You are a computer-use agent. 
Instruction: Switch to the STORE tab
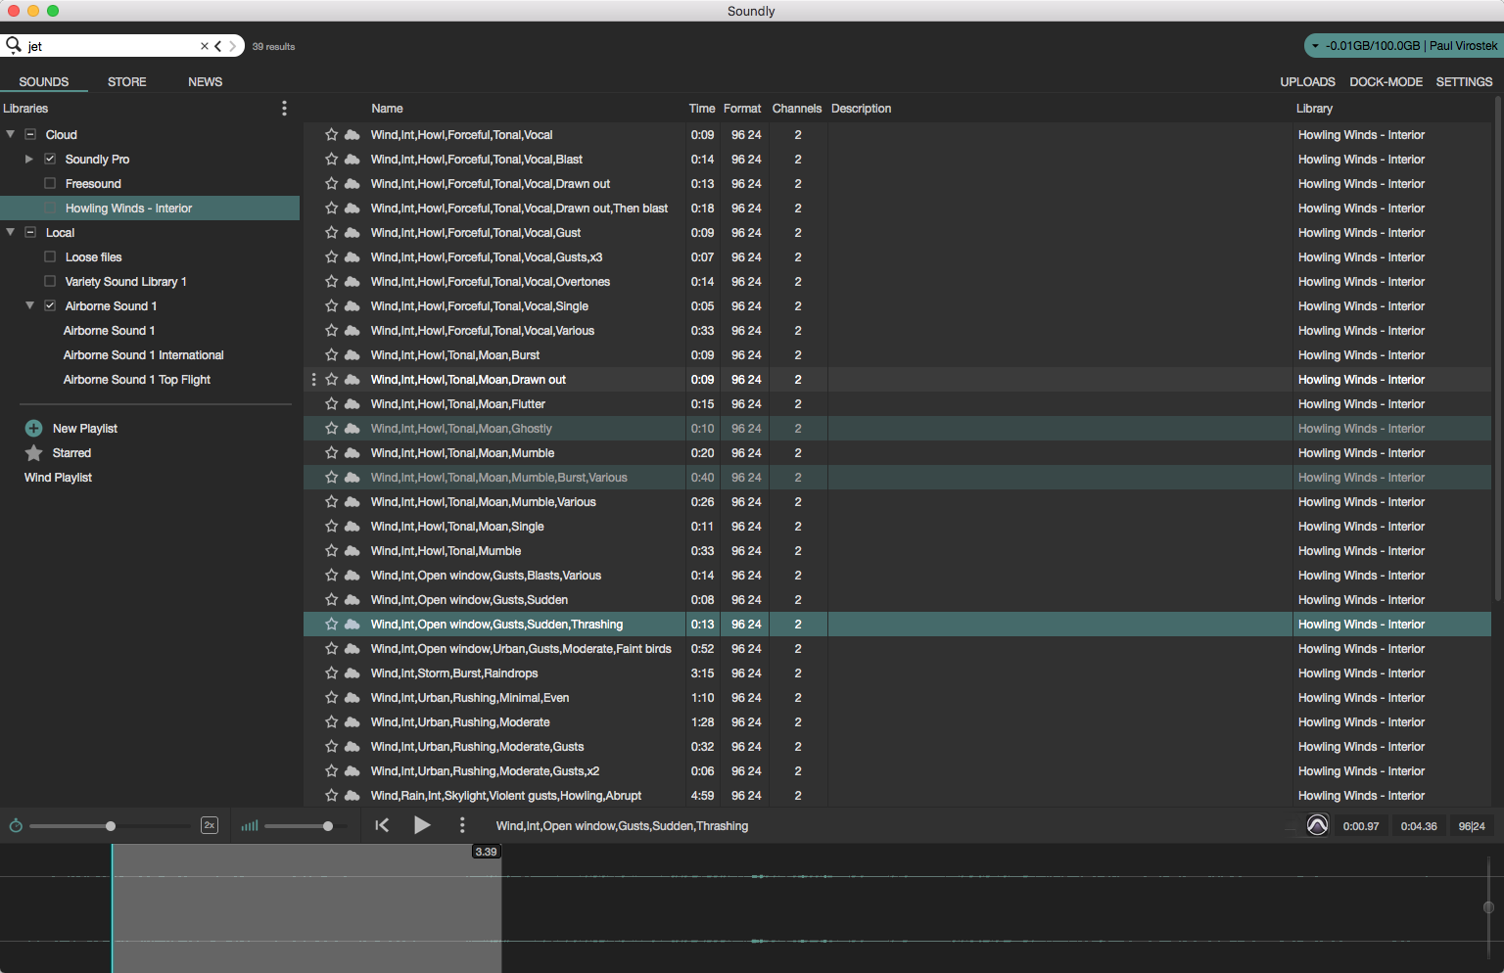[126, 81]
